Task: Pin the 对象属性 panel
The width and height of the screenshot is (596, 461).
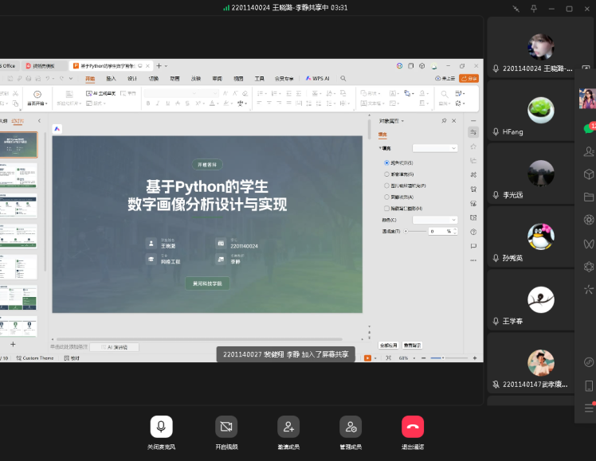Action: (x=444, y=121)
